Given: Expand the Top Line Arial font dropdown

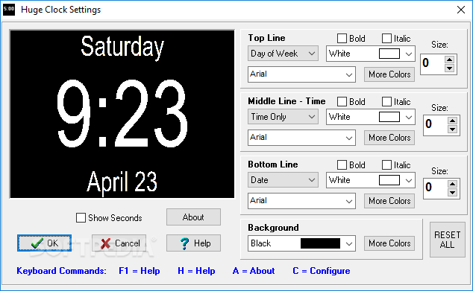Looking at the screenshot, I should point(301,74).
